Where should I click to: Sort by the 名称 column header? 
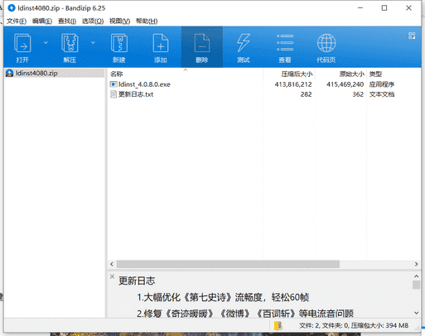click(x=186, y=74)
